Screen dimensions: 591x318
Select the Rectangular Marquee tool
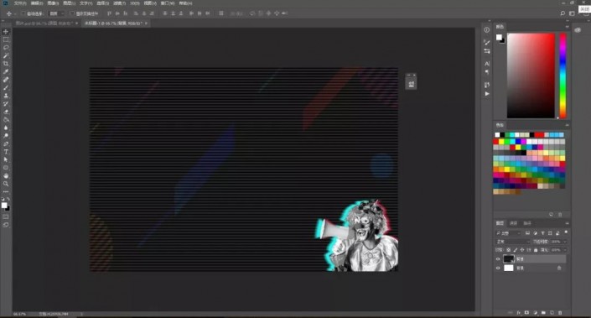pos(6,39)
